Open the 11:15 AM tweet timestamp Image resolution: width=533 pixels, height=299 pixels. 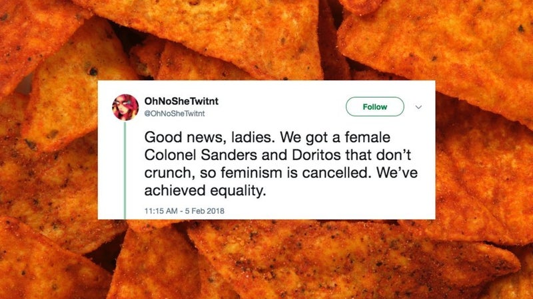coord(161,211)
